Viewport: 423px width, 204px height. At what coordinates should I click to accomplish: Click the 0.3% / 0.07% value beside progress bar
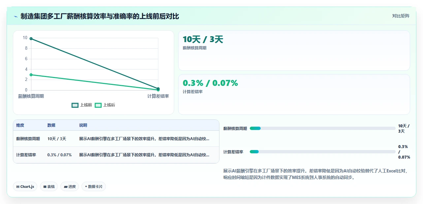click(404, 152)
